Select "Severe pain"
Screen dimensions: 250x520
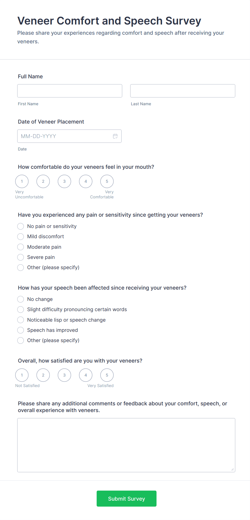(x=20, y=257)
